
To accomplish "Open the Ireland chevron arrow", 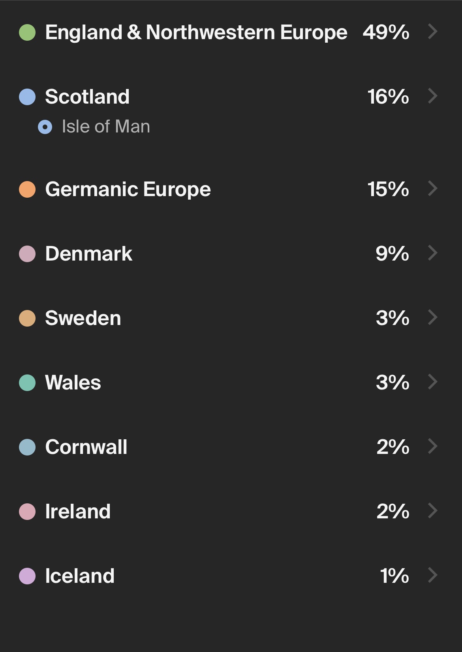I will pos(433,511).
